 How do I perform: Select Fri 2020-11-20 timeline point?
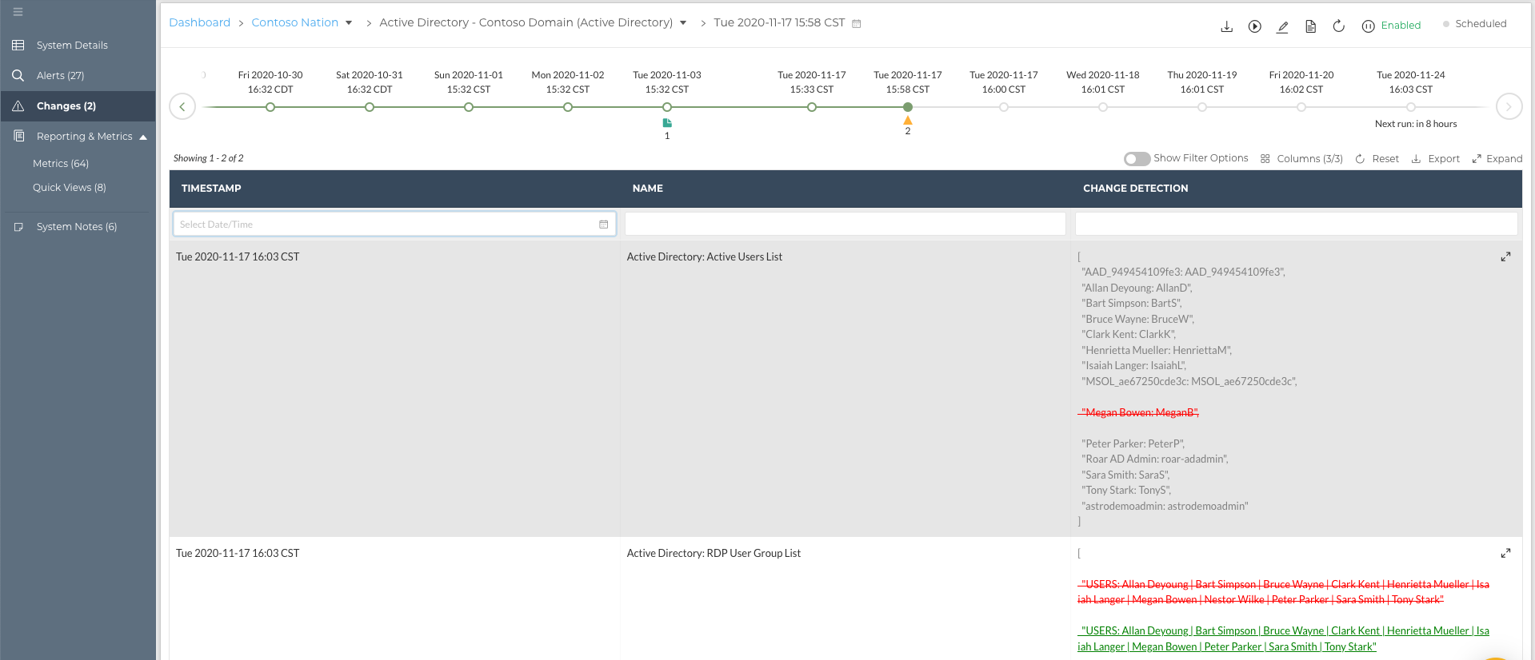1301,107
